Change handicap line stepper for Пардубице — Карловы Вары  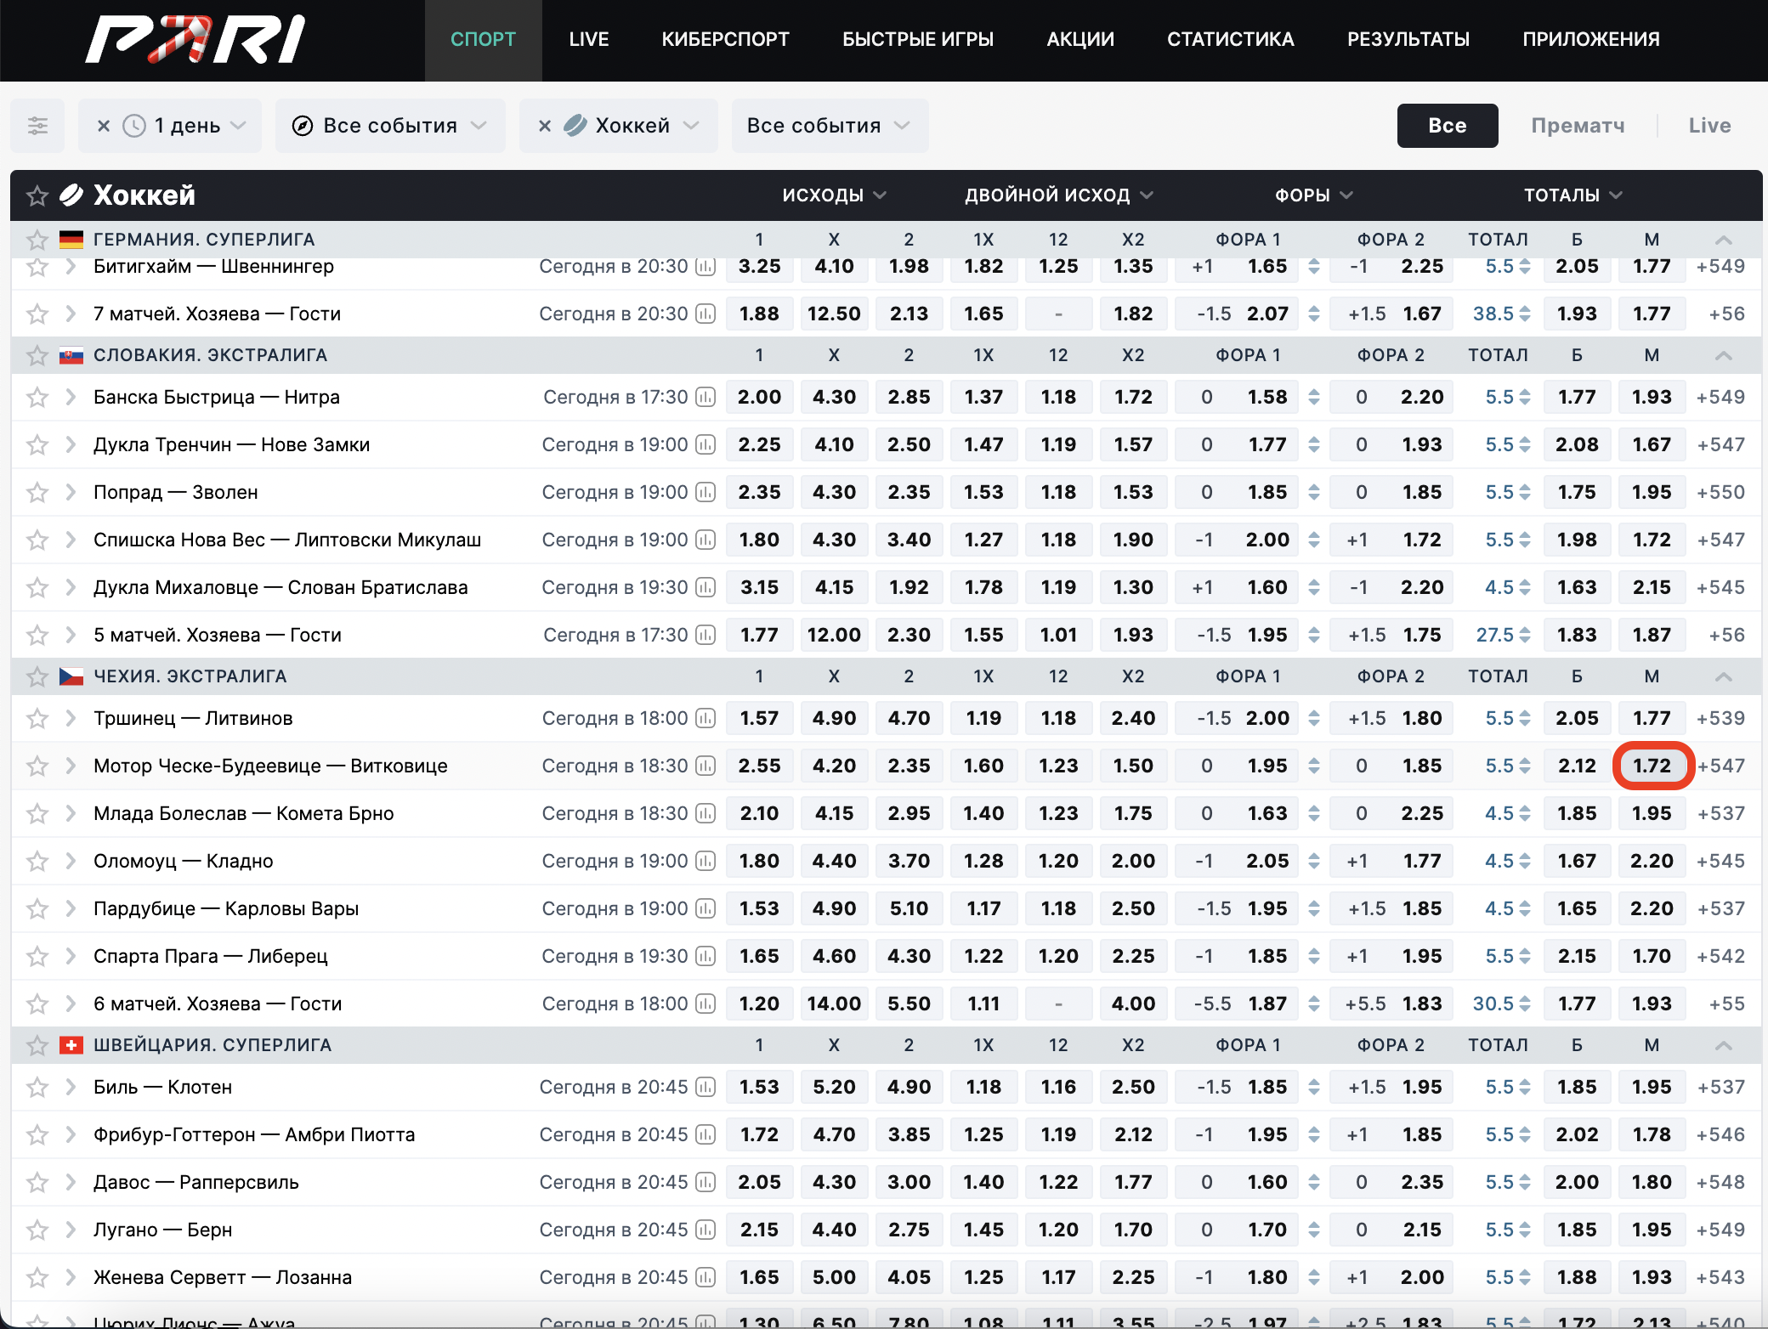pos(1314,908)
